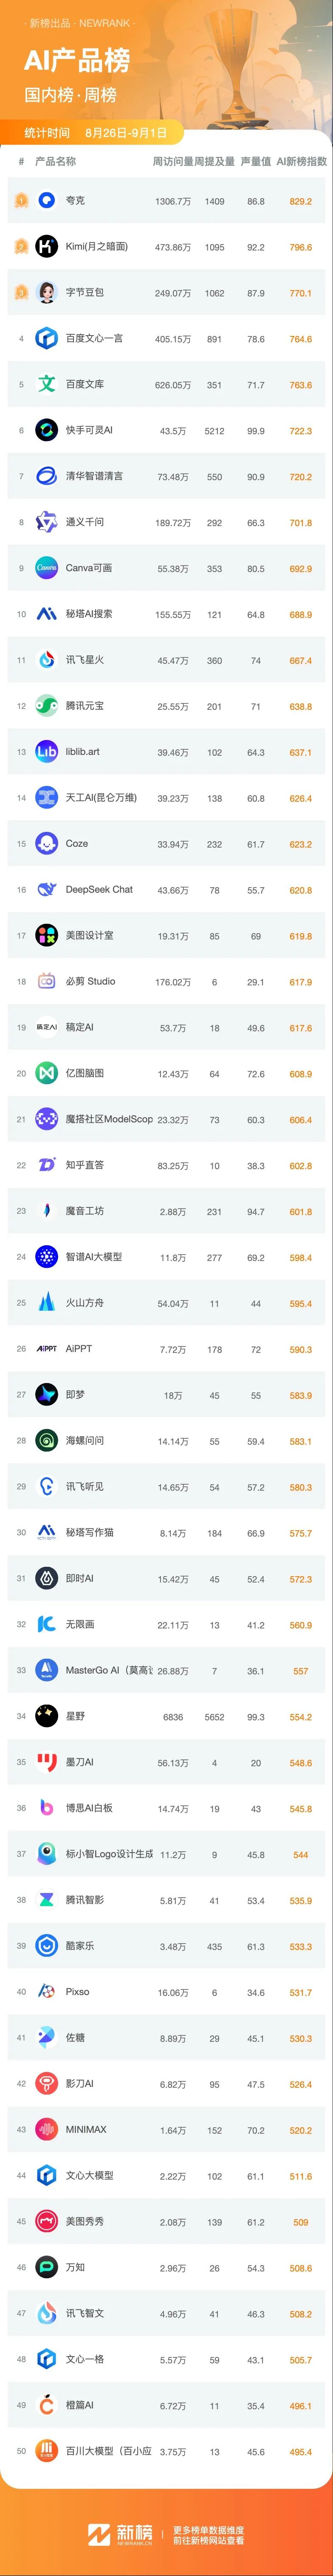This screenshot has width=333, height=2576.
Task: Open the Canva可画 icon
Action: tap(46, 568)
